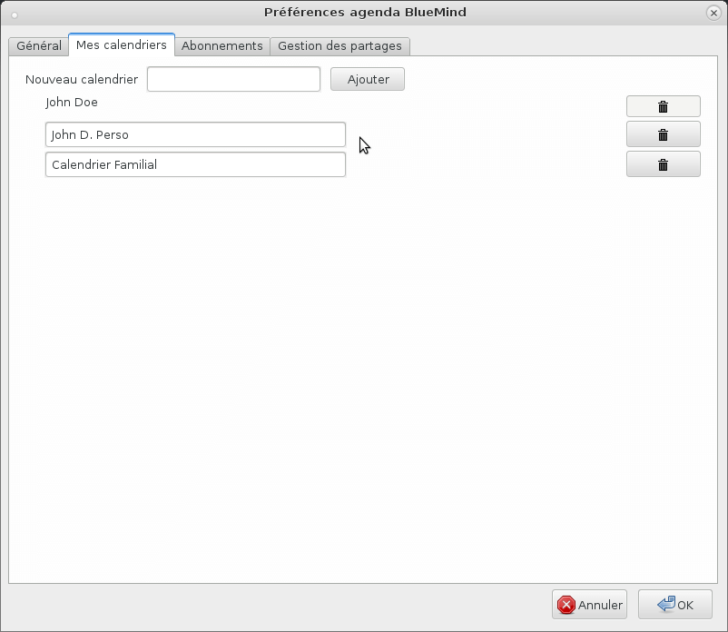
Task: Click the blue arrow icon on OK
Action: 665,604
